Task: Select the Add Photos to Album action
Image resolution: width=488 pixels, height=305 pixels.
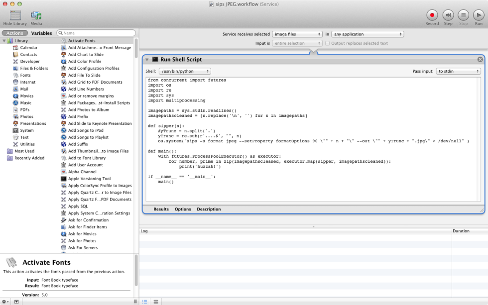Action: (x=91, y=109)
